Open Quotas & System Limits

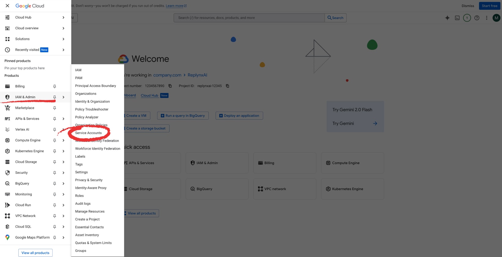(93, 243)
